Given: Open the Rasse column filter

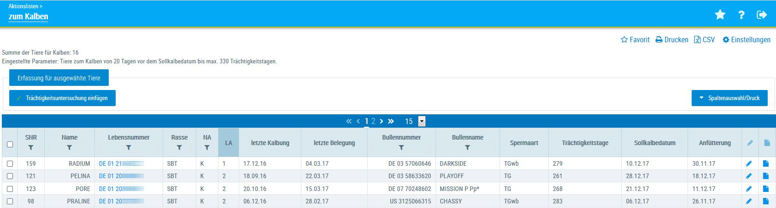Looking at the screenshot, I should (179, 148).
